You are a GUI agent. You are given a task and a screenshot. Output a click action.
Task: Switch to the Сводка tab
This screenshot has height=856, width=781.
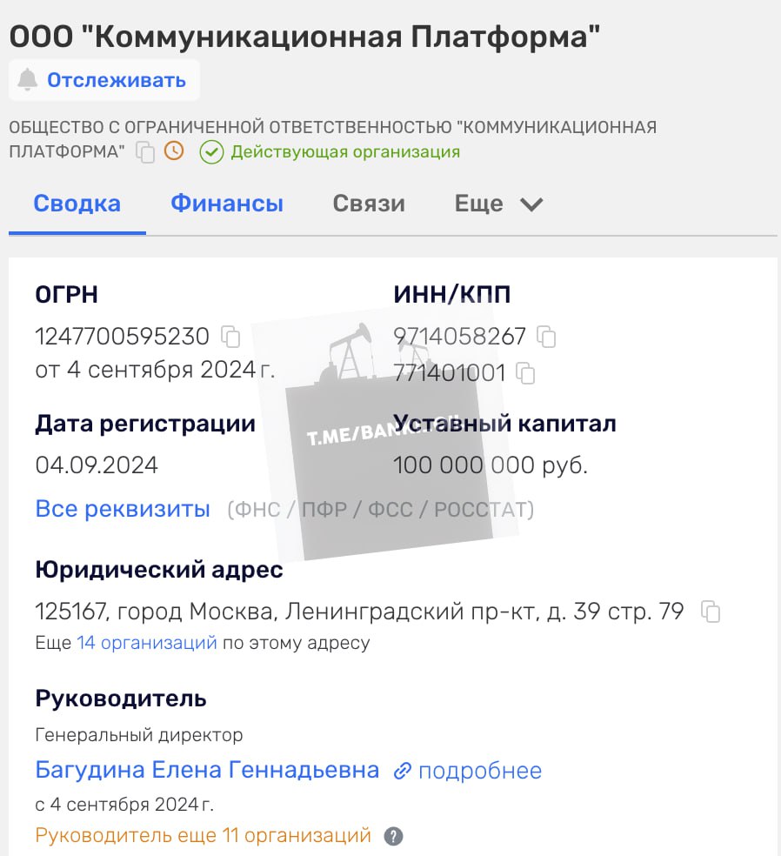(77, 204)
